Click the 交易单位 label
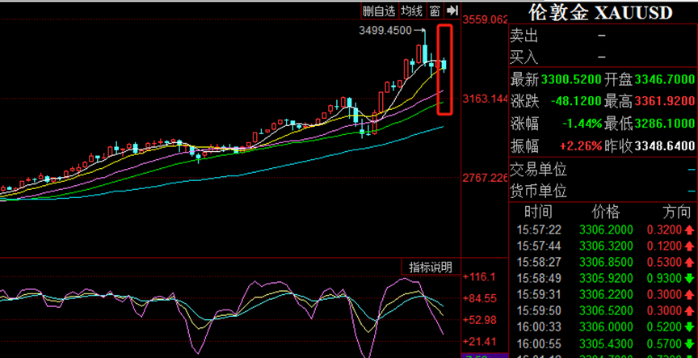The height and width of the screenshot is (358, 698). pyautogui.click(x=538, y=170)
